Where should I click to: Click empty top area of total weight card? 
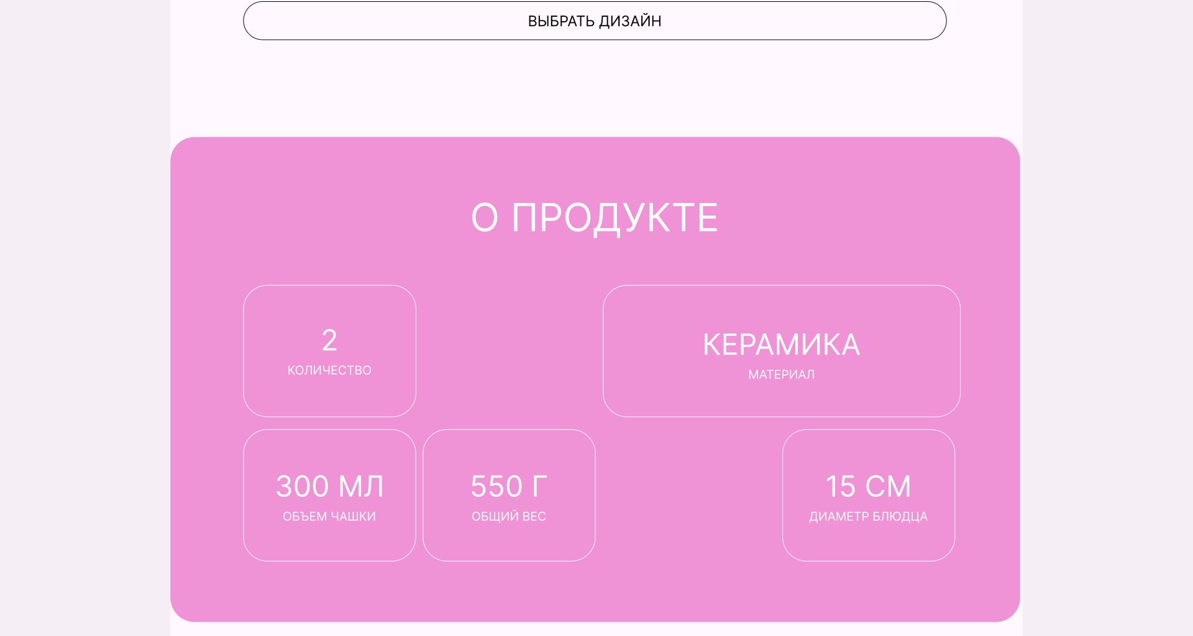tap(509, 448)
